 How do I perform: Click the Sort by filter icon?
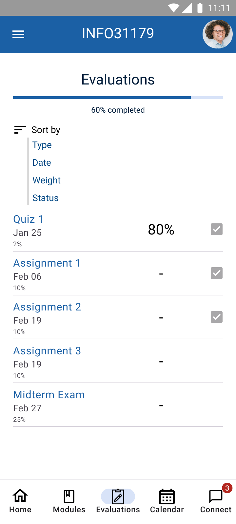pos(20,130)
